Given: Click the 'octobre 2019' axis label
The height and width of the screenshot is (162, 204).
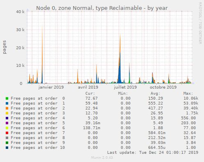Looking at the screenshot, I should pos(163,87).
